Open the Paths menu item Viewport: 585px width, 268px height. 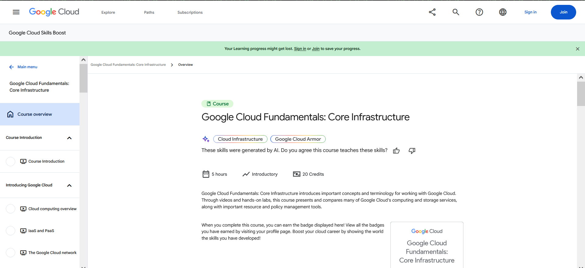(149, 12)
